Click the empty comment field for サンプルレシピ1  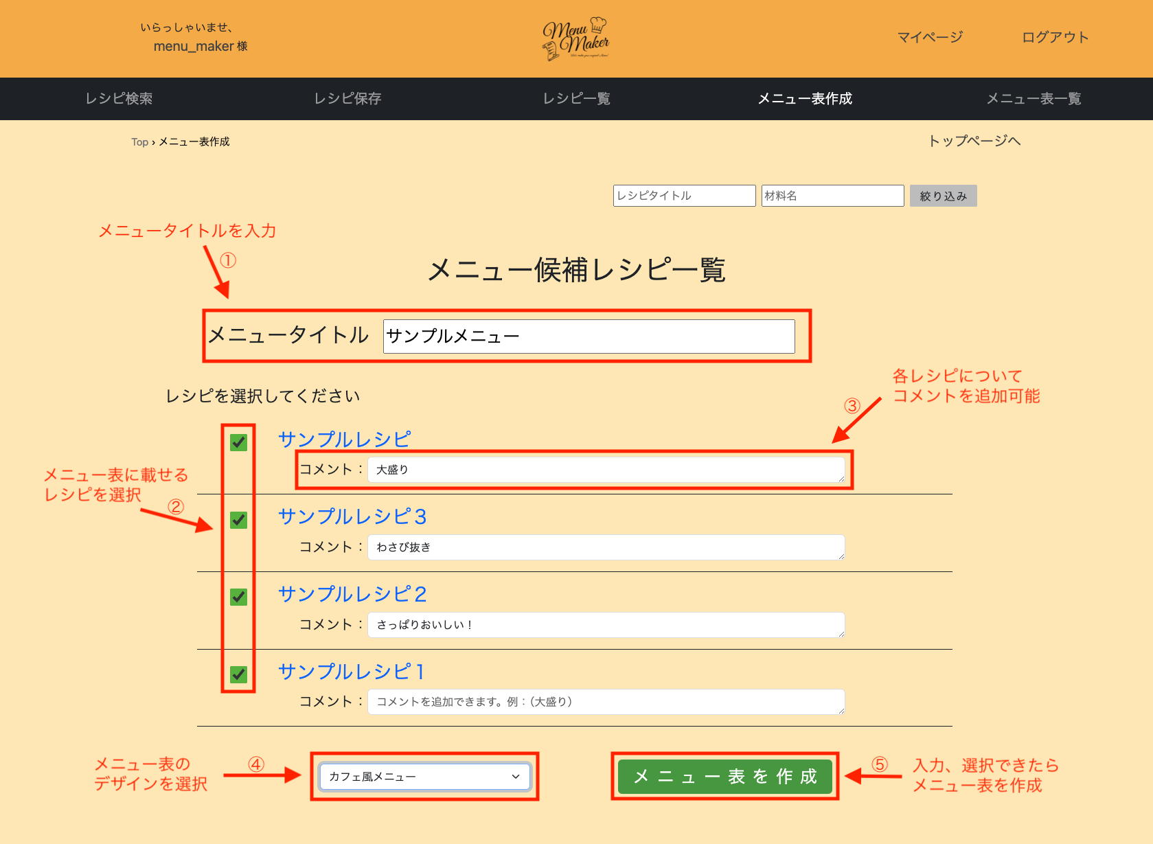point(606,702)
